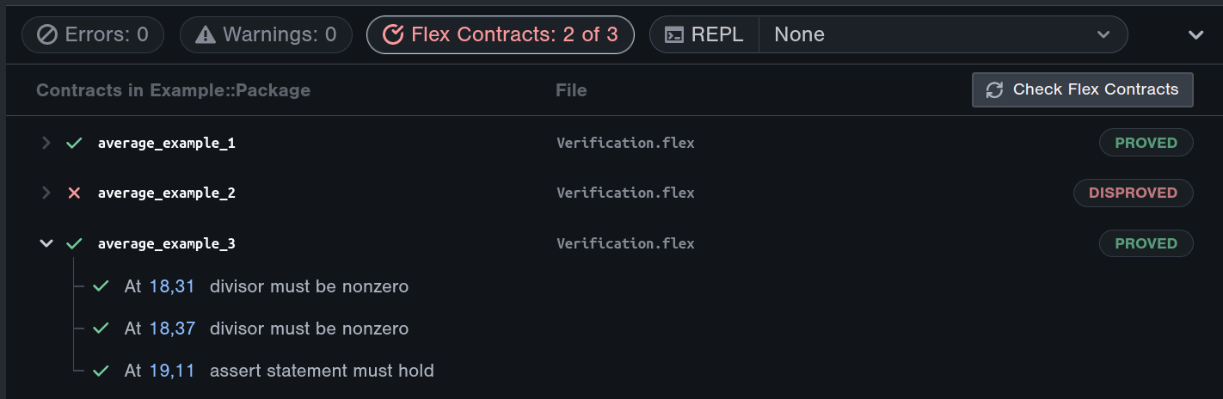Select the Flex Contracts: 2 of 3 tab
The image size is (1223, 399).
point(500,35)
